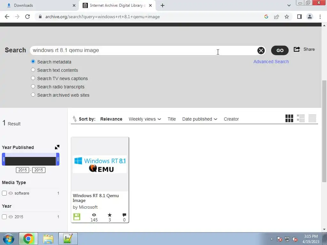Select Search radio transcripts option
Viewport: 327px width, 245px height.
click(33, 86)
